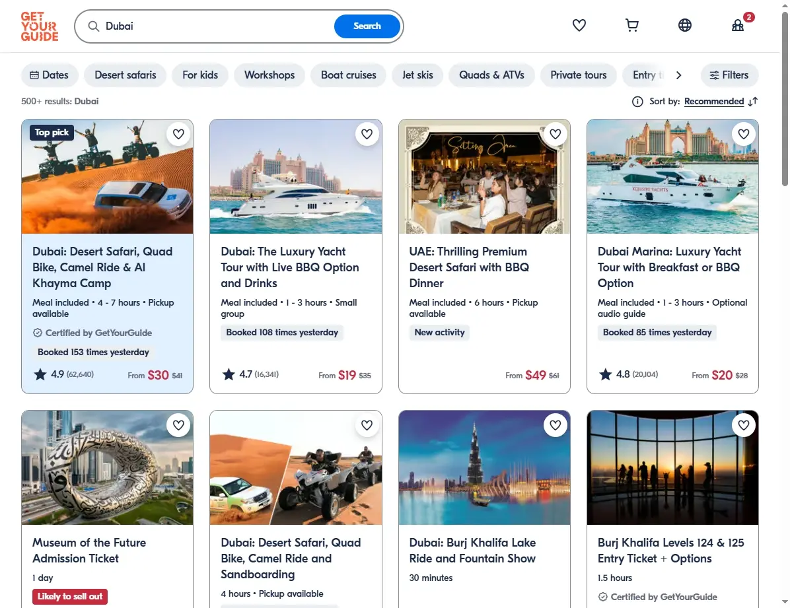Click the Top pick badge
This screenshot has height=608, width=790.
[52, 133]
